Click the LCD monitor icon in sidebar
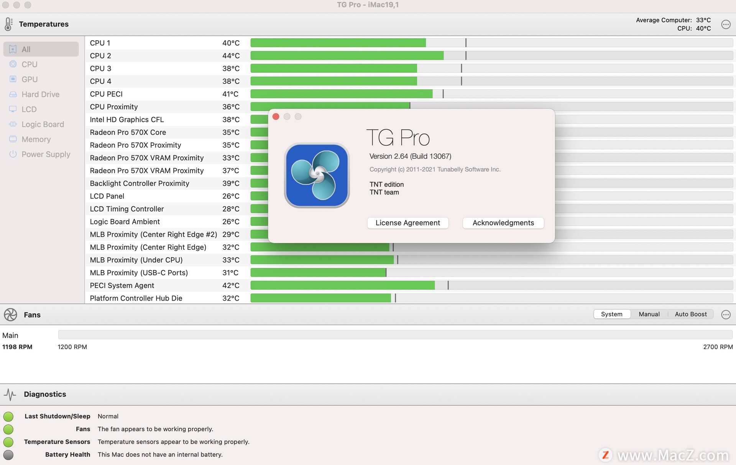This screenshot has height=465, width=736. [x=13, y=109]
